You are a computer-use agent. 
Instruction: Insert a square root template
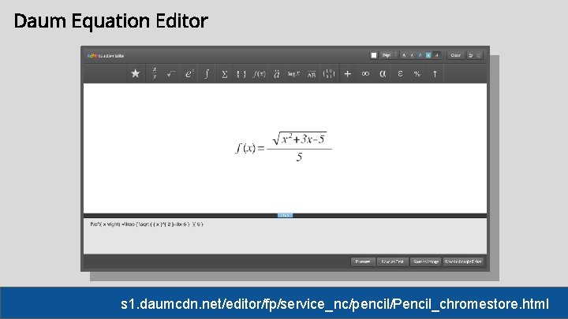pyautogui.click(x=171, y=74)
